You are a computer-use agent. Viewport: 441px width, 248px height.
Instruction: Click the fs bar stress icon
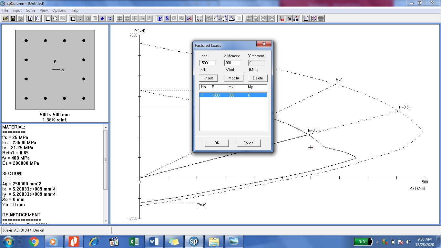[289, 18]
